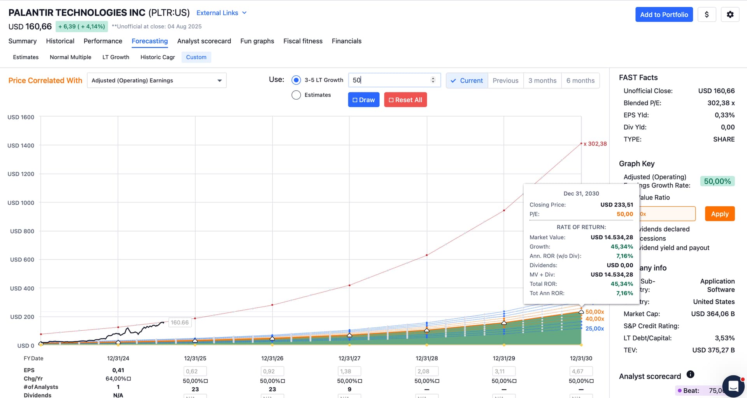The width and height of the screenshot is (747, 398).
Task: Click the 40,00x multiple label on chart
Action: tap(595, 319)
